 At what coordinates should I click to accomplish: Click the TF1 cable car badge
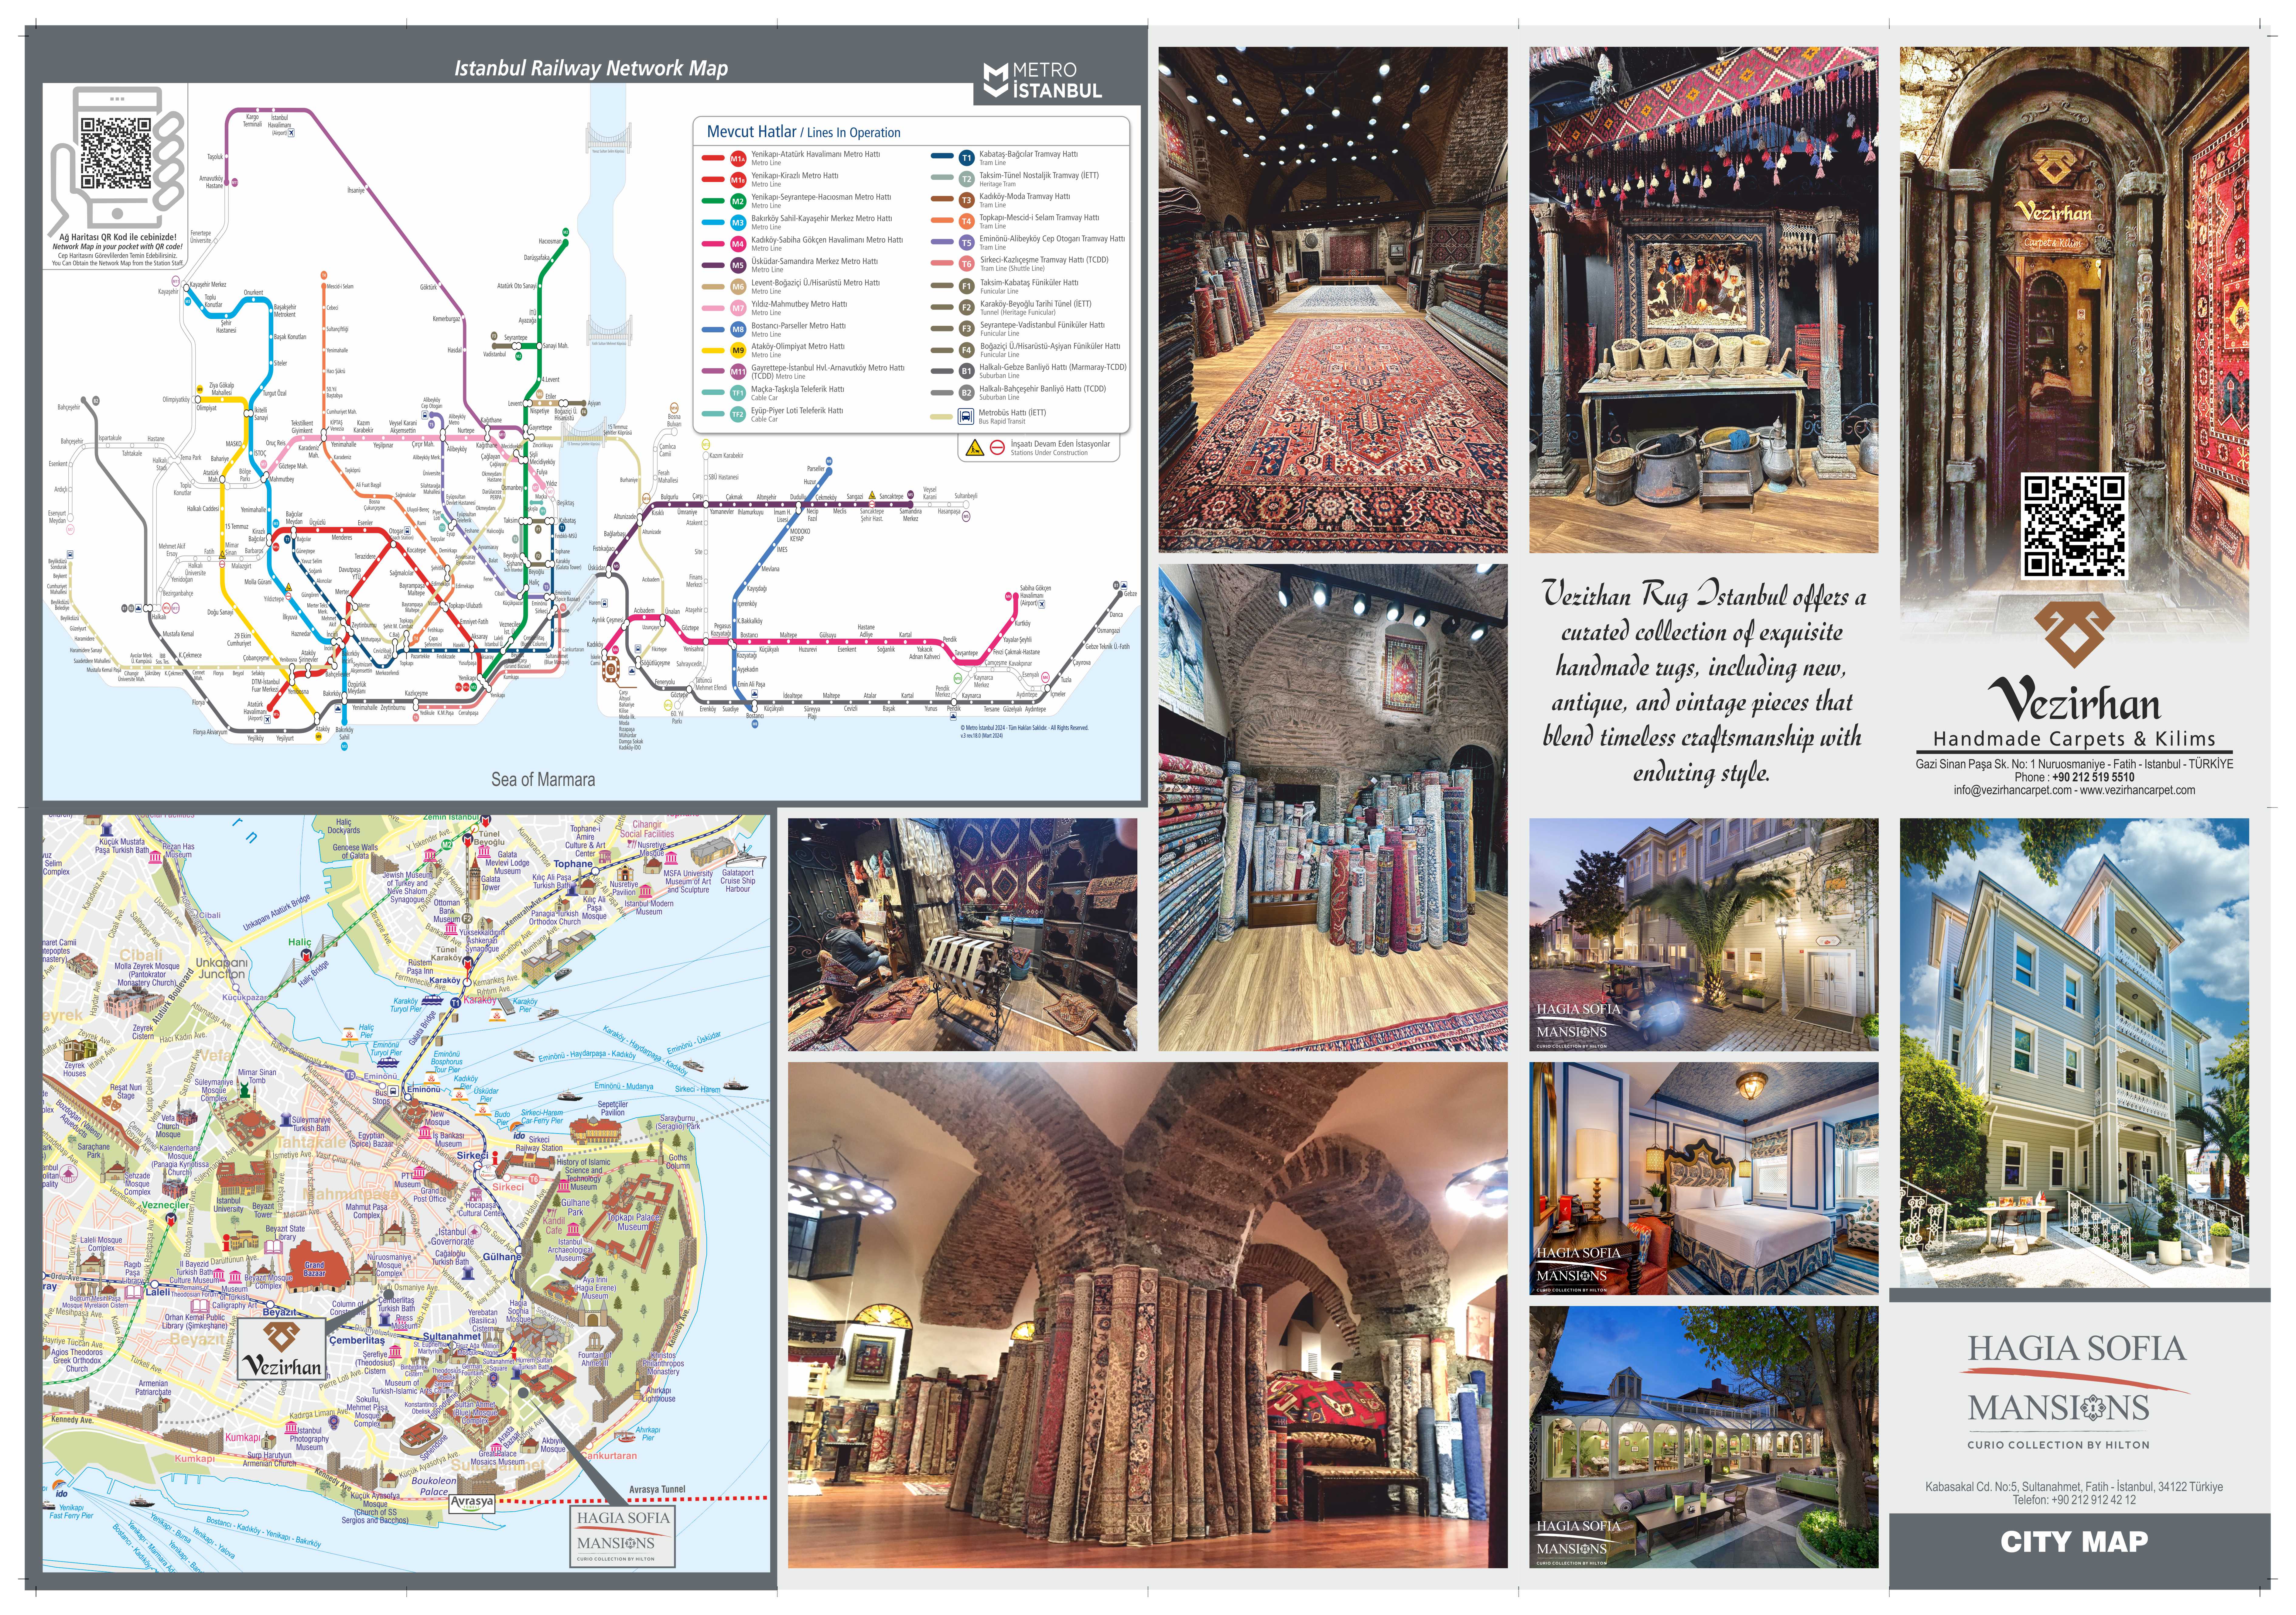pos(738,393)
